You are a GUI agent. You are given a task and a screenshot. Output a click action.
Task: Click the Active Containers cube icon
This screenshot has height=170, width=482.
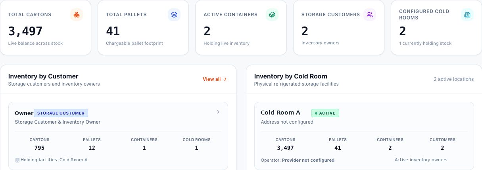[272, 15]
